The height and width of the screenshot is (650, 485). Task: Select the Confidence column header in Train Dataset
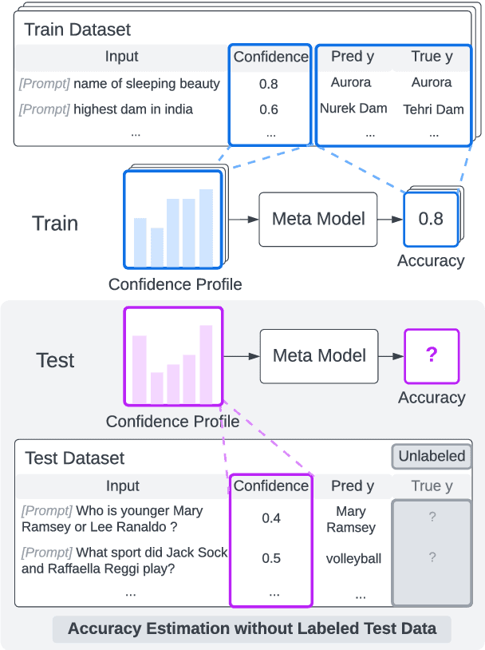(270, 57)
